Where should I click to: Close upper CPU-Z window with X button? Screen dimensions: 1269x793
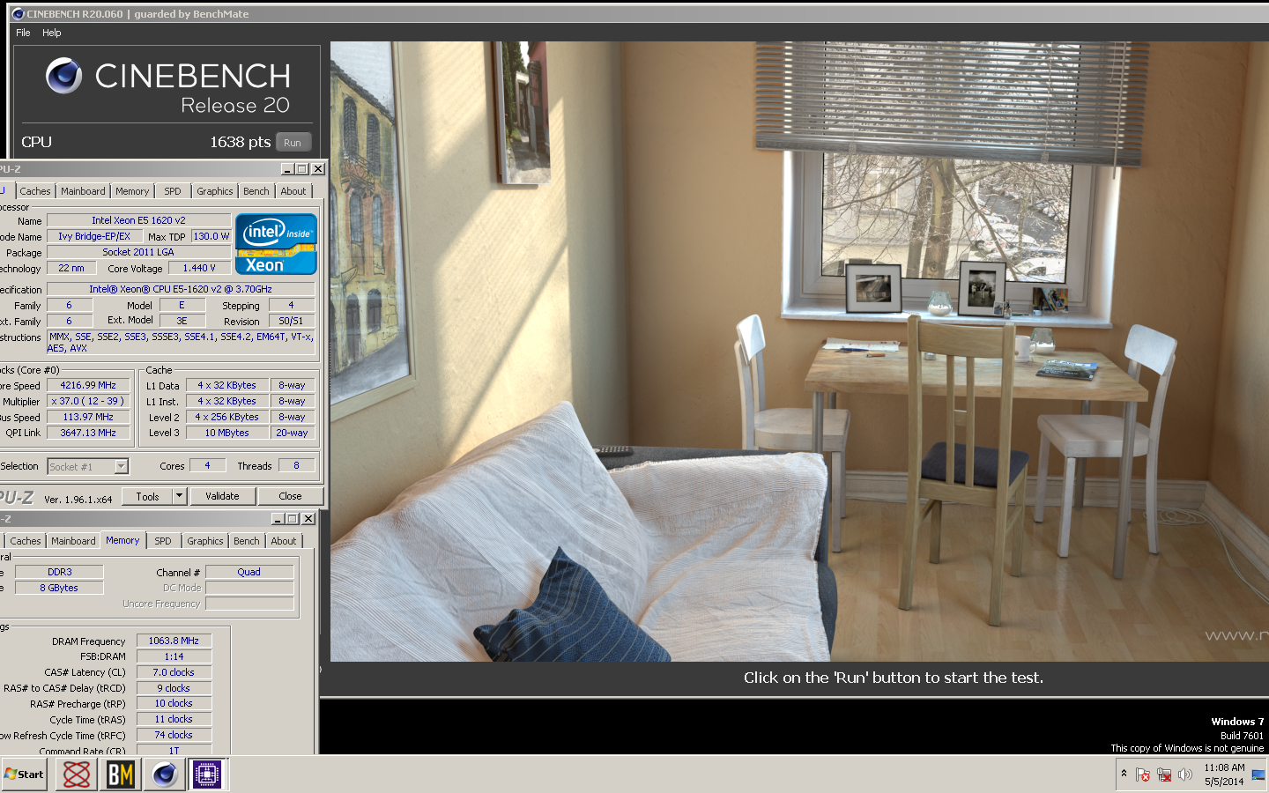(x=318, y=169)
